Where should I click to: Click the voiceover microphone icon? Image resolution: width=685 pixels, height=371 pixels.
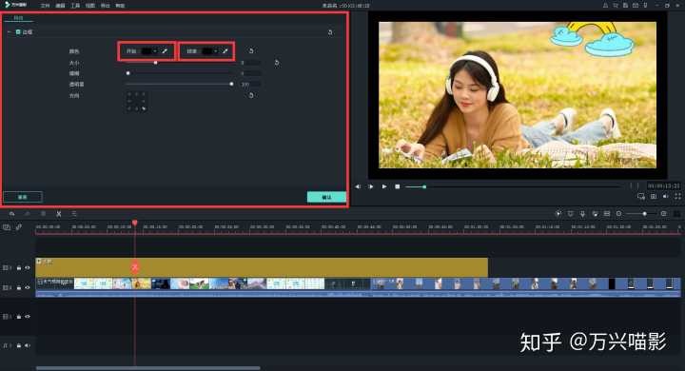coord(582,214)
